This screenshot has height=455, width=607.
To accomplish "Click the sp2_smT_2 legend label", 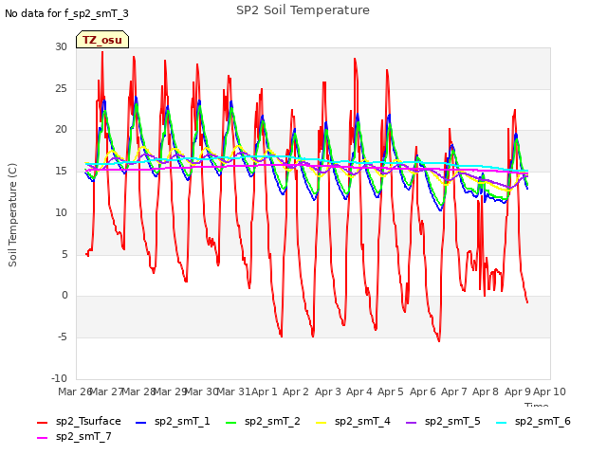I will point(272,421).
